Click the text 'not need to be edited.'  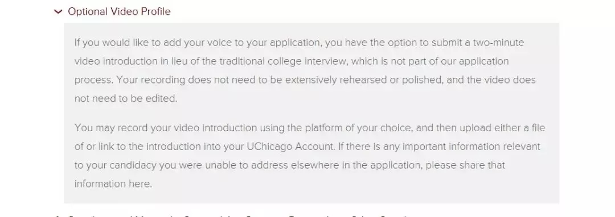126,98
